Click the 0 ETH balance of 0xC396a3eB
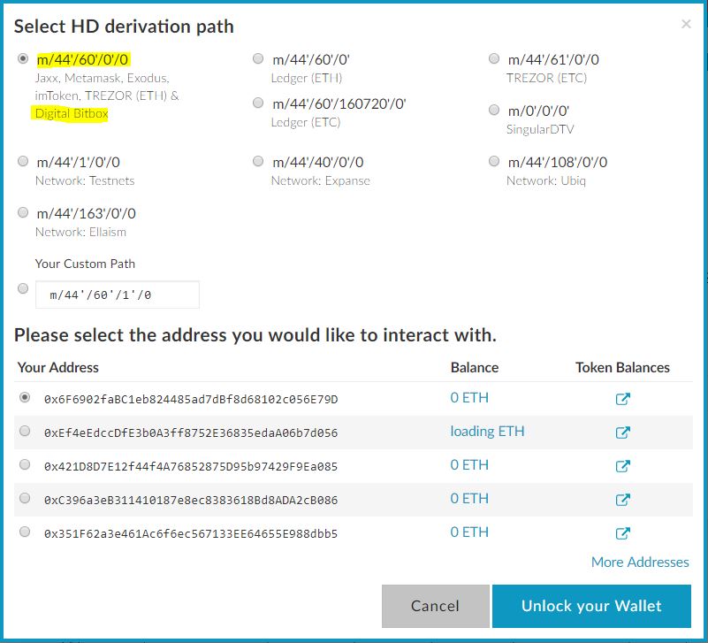Image resolution: width=708 pixels, height=643 pixels. pos(469,499)
